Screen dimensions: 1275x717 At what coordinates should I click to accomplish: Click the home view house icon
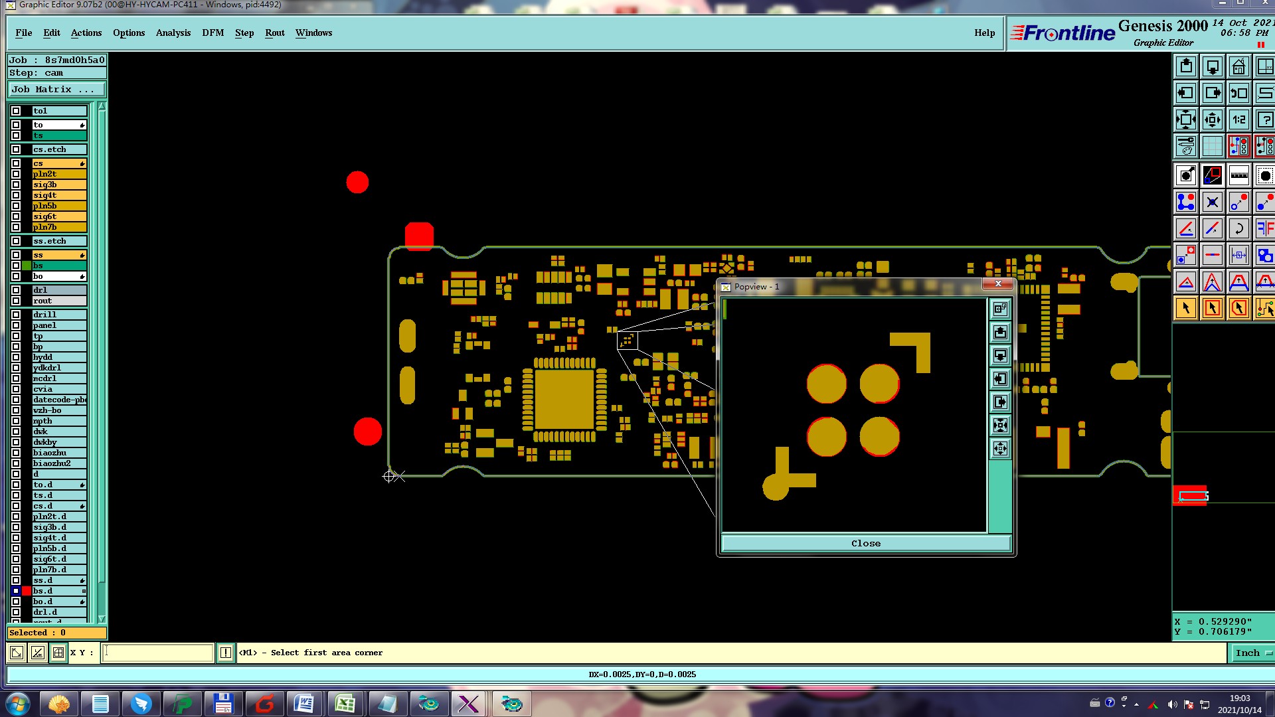coord(1238,67)
